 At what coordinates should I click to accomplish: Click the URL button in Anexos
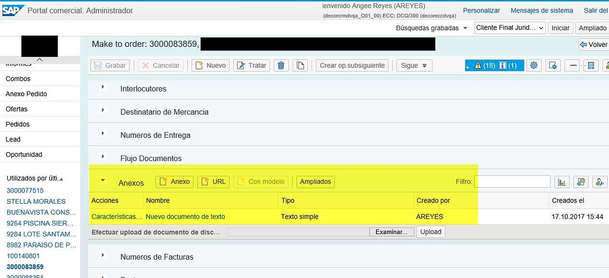(x=214, y=182)
